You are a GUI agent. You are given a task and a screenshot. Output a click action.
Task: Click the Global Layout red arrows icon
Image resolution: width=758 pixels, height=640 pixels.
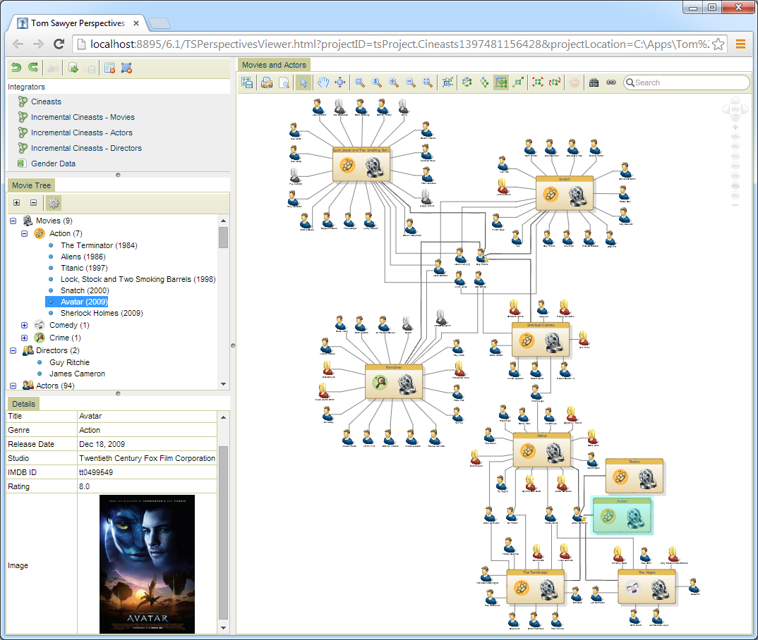click(x=538, y=82)
